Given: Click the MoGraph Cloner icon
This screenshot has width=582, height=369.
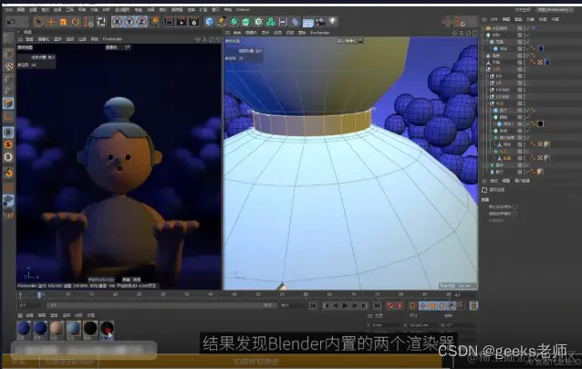Looking at the screenshot, I should [258, 22].
